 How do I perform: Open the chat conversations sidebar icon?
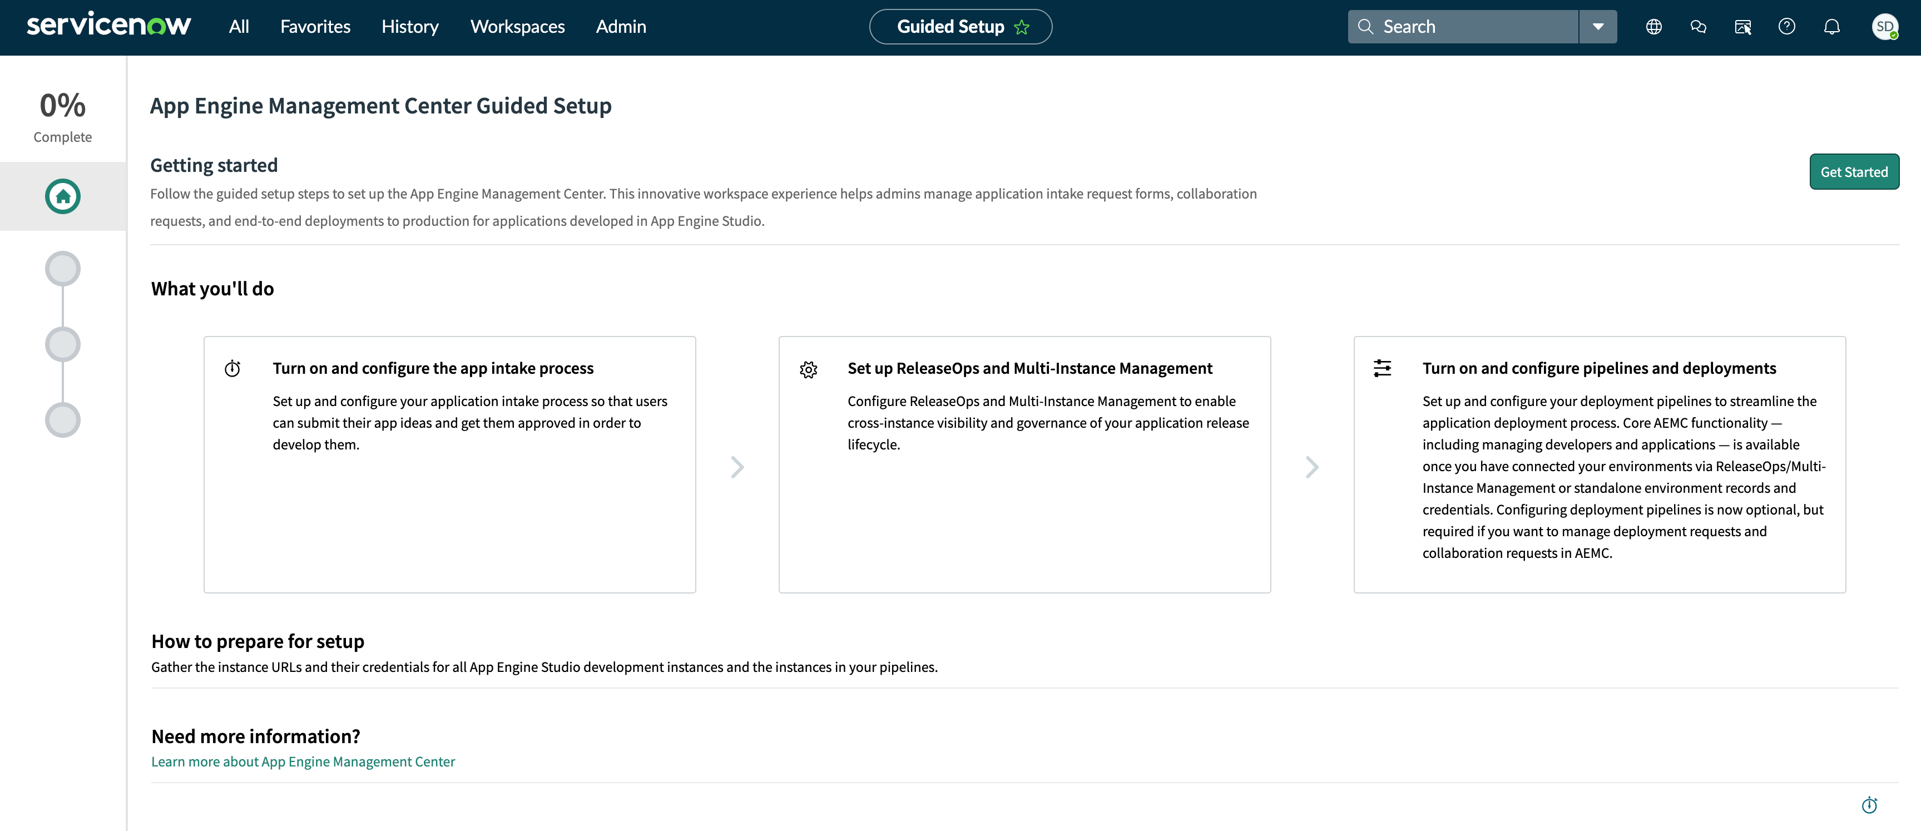coord(1698,27)
